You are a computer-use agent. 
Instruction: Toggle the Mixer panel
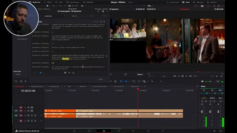click(x=186, y=2)
